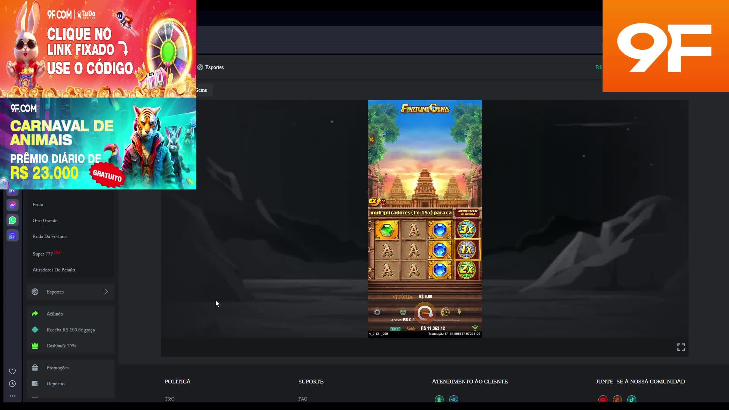Click the green share arrow icon
Screen dimensions: 729x410
point(35,314)
